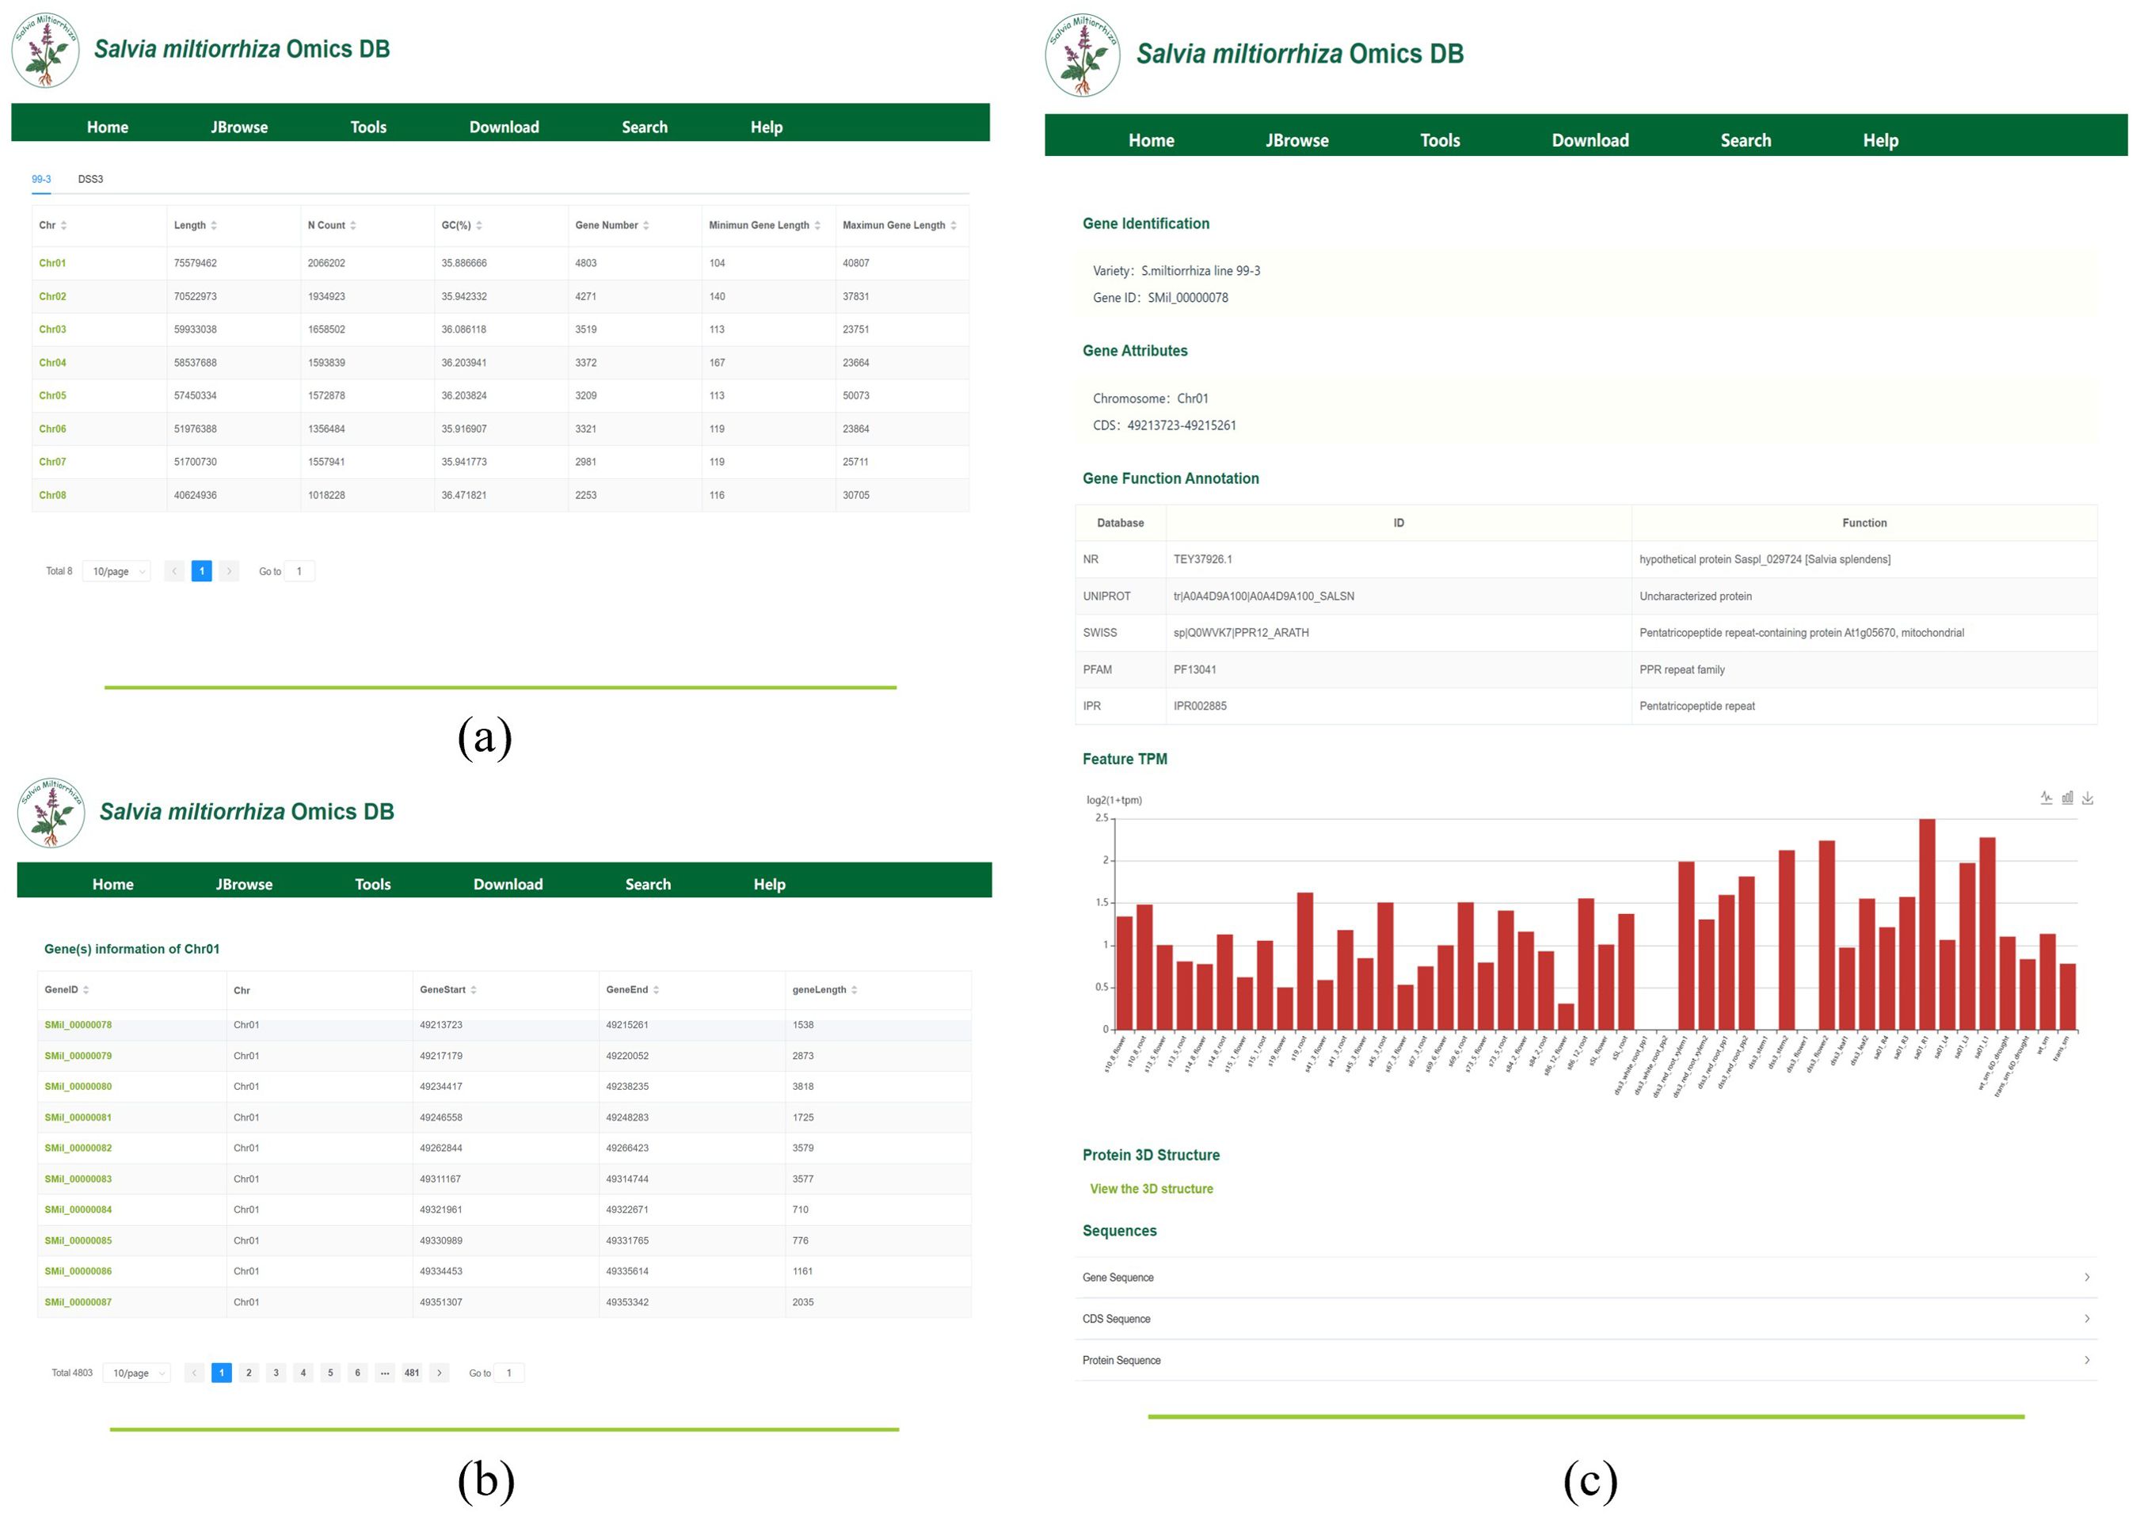The image size is (2136, 1516).
Task: Click the Total 4803 count text
Action: [x=72, y=1373]
